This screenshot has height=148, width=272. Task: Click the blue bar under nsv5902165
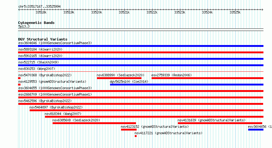tap(141, 59)
